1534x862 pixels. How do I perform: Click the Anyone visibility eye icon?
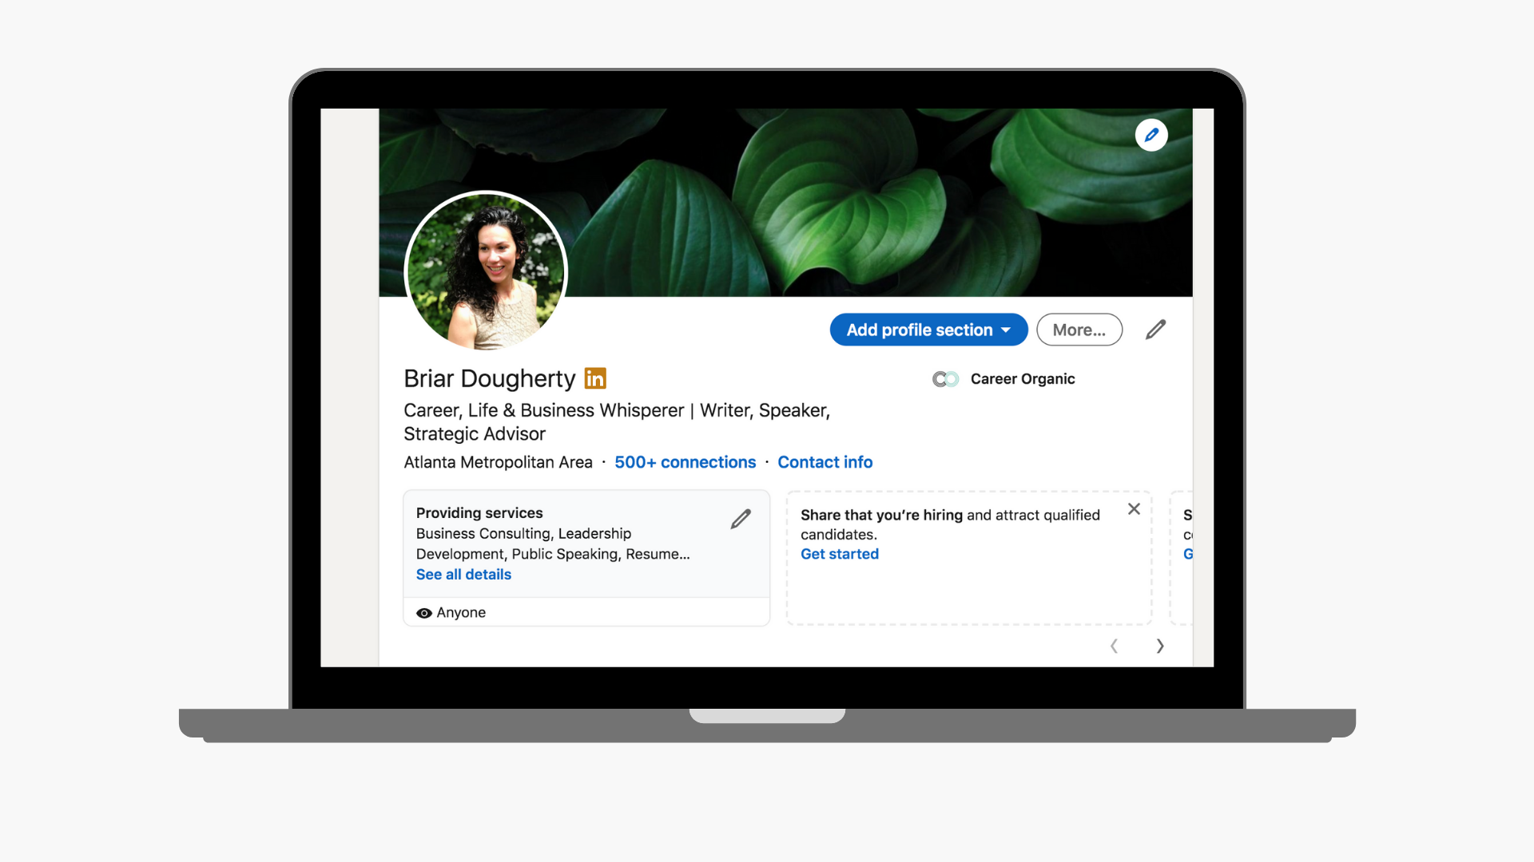coord(424,613)
